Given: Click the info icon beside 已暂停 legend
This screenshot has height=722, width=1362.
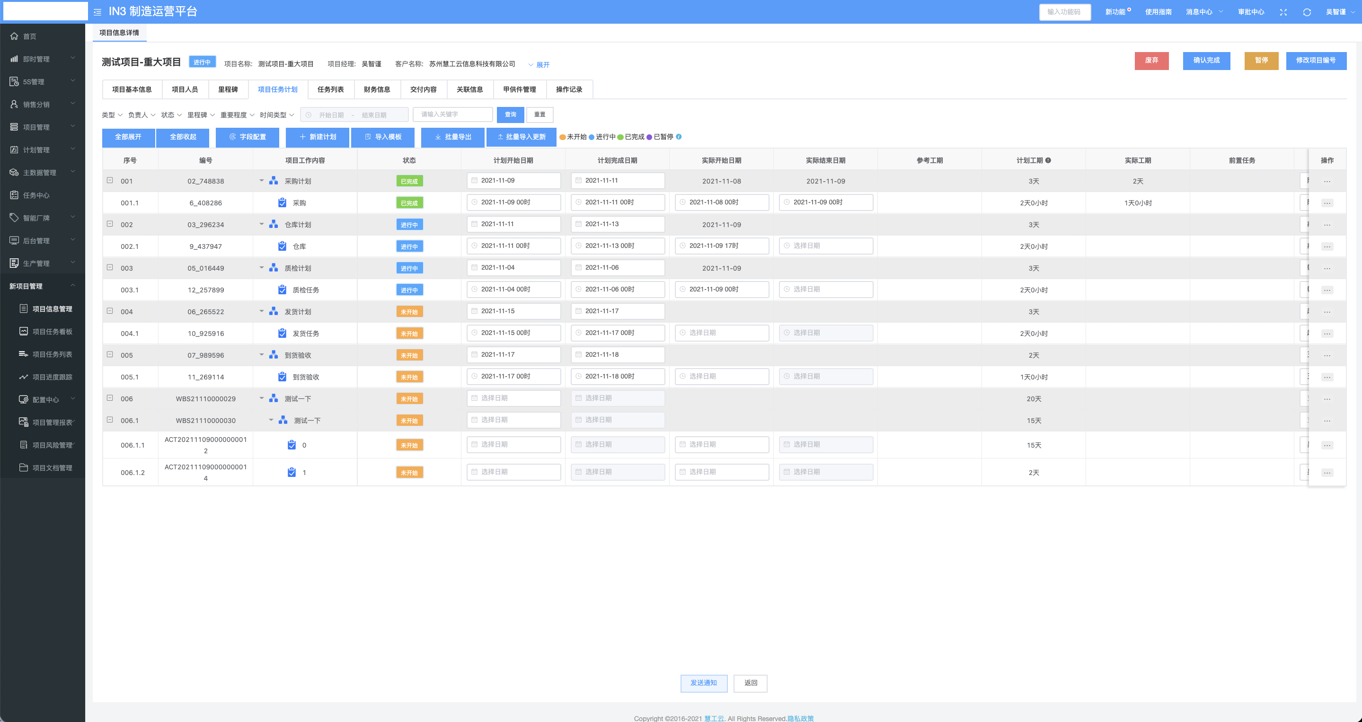Looking at the screenshot, I should tap(679, 137).
